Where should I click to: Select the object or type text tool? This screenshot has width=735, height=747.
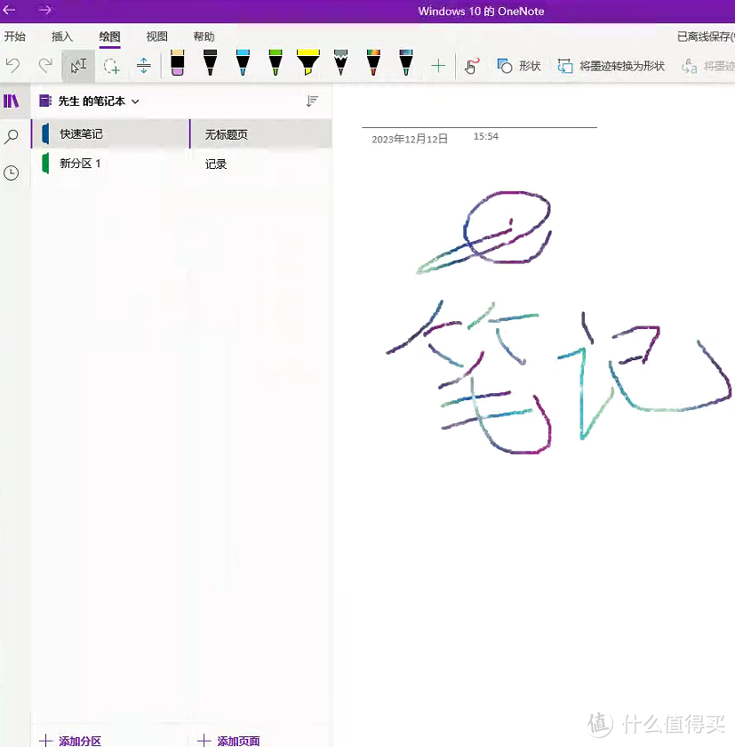[x=78, y=66]
